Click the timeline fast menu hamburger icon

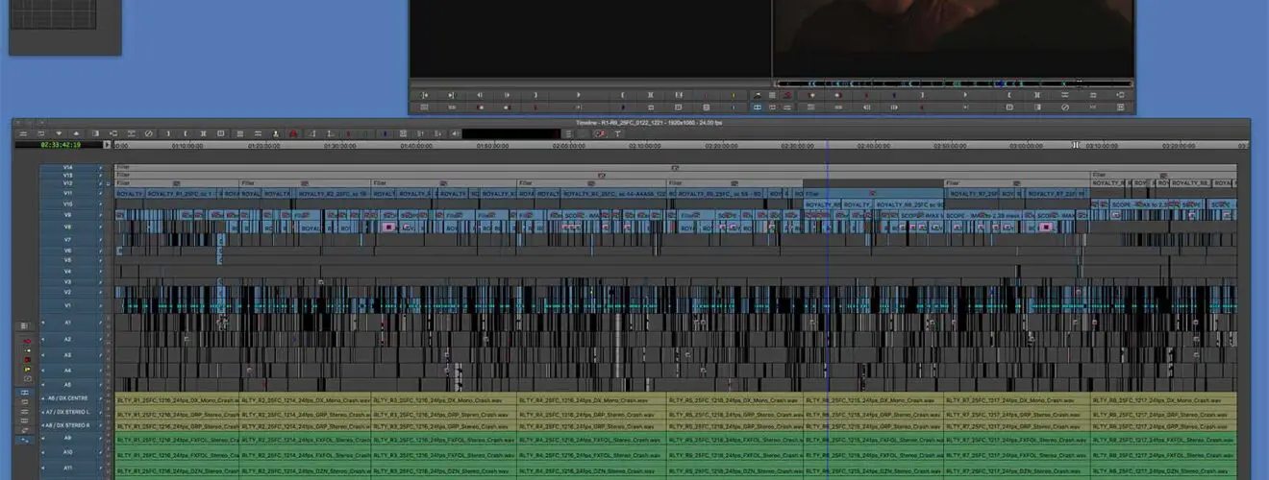[x=22, y=133]
